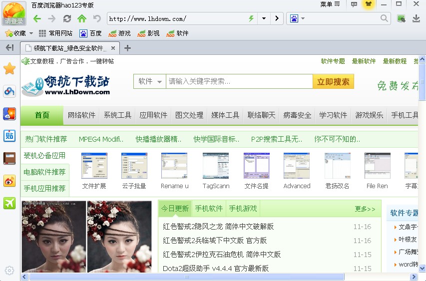
Task: Open the airplane travel sidebar icon
Action: coord(9,203)
